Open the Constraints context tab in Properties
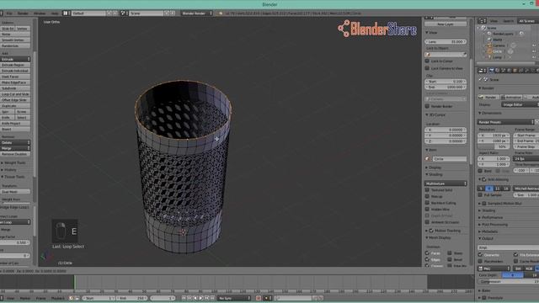The height and width of the screenshot is (303, 539). pos(520,71)
